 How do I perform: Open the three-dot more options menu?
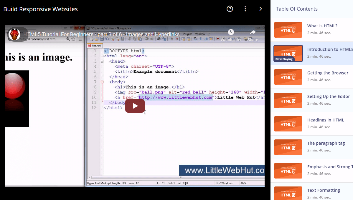click(245, 9)
